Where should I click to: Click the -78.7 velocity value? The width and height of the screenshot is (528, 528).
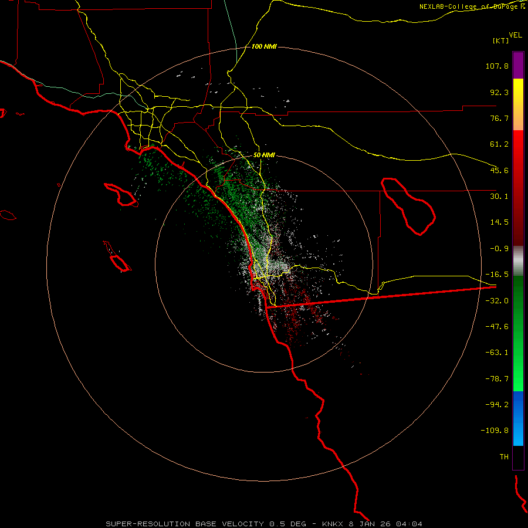pos(497,379)
